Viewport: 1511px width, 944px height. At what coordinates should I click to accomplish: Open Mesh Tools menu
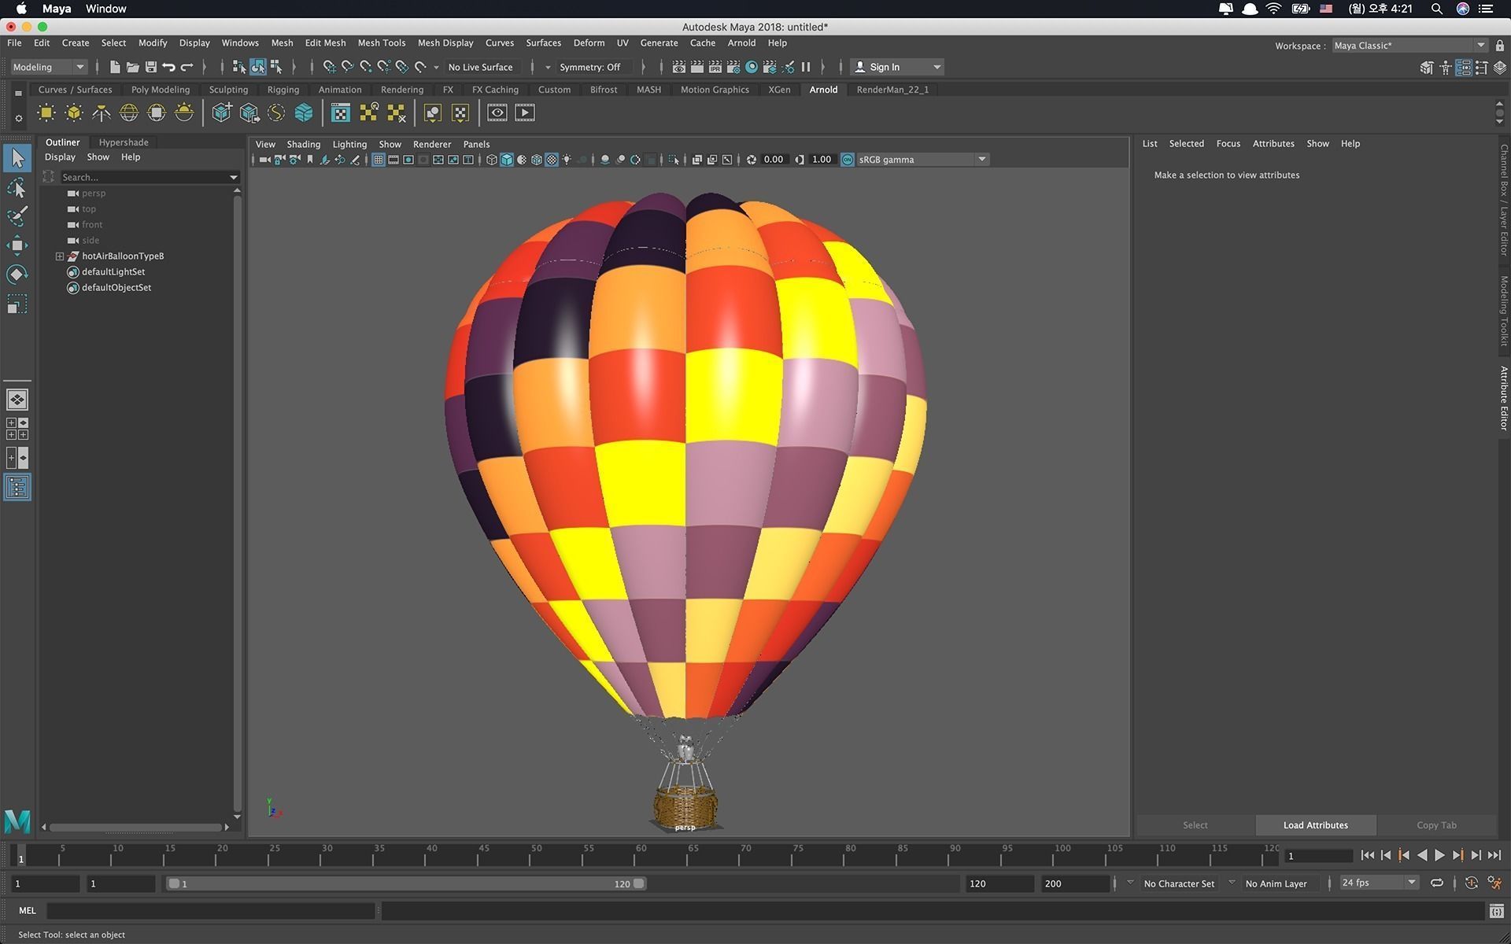[382, 43]
